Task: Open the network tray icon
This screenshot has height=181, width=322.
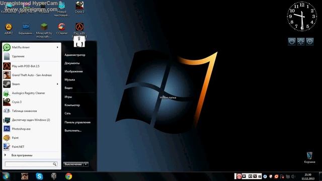Action: click(x=288, y=176)
